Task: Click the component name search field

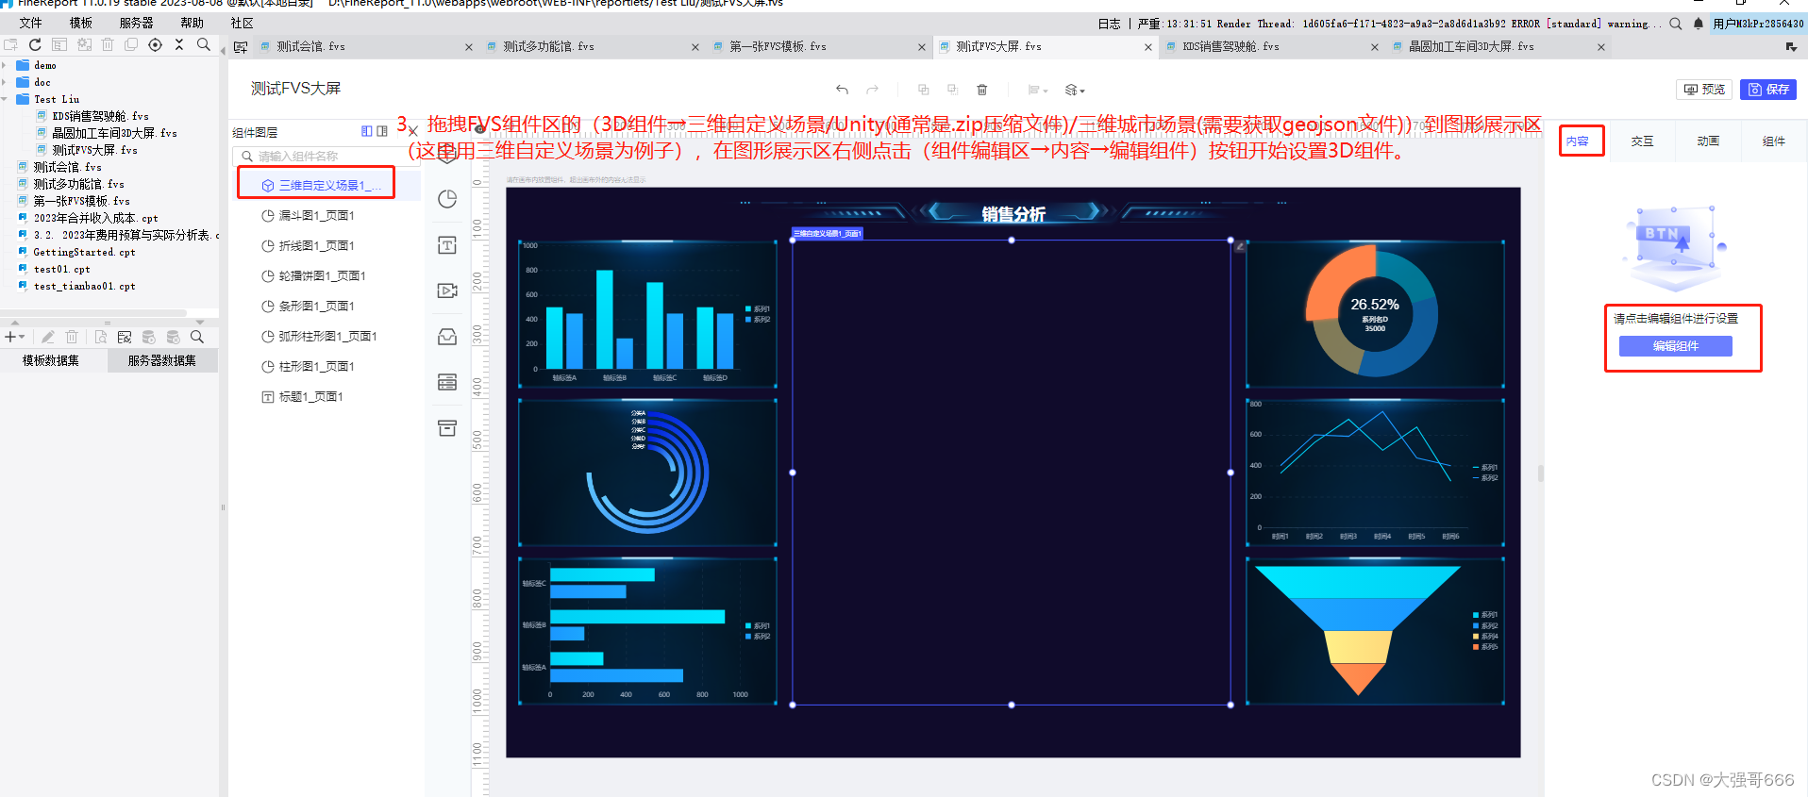Action: 326,156
